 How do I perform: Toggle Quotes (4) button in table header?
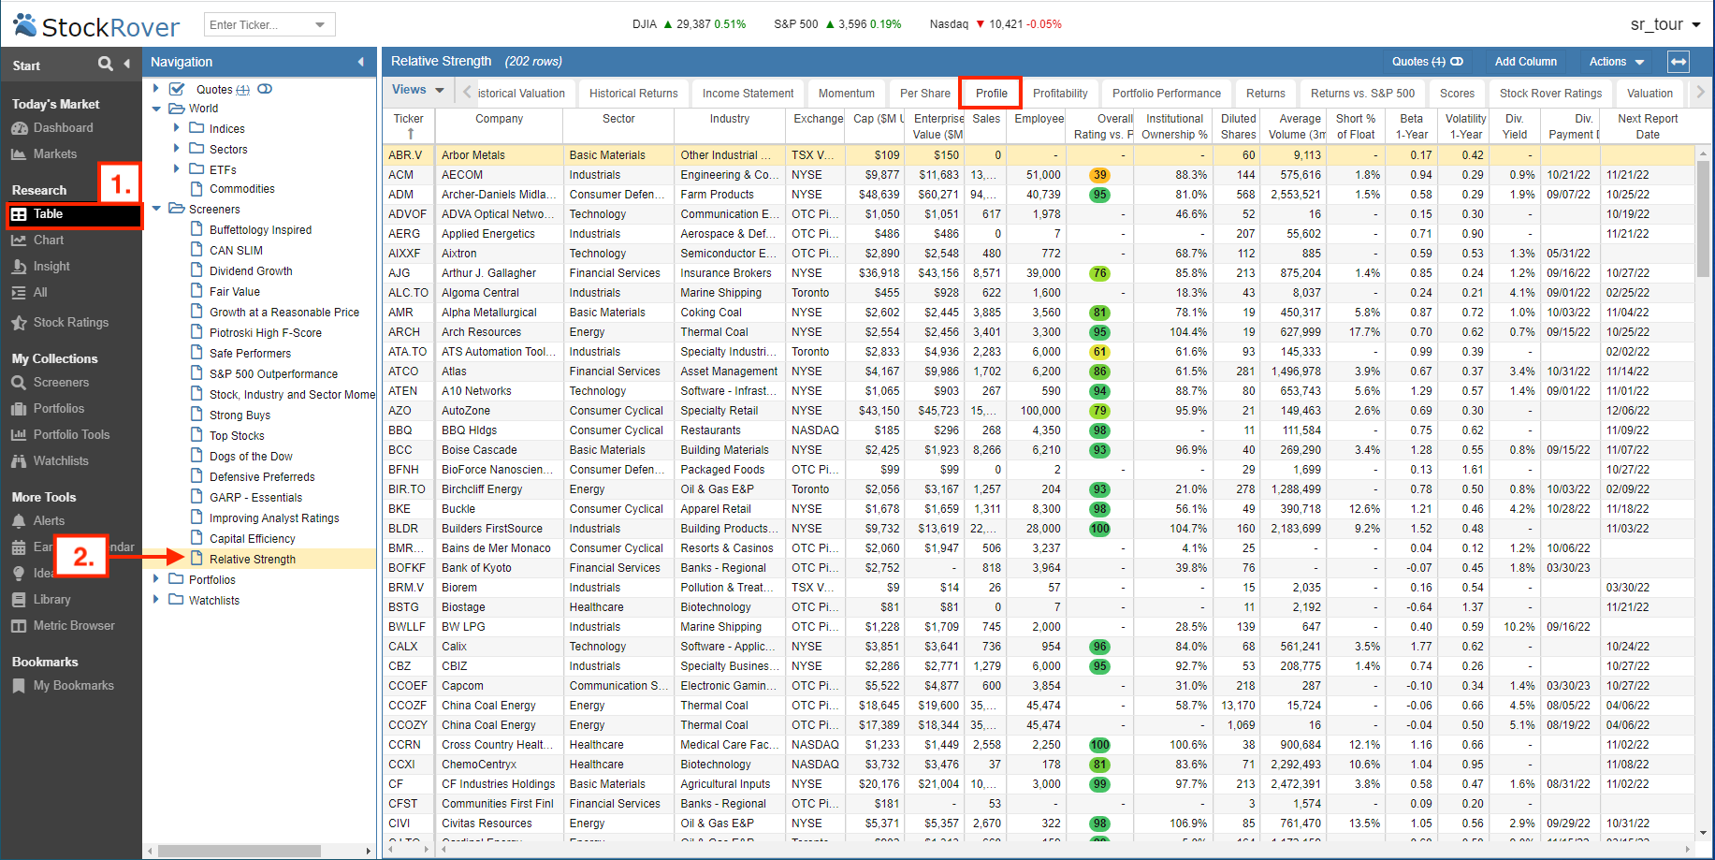pos(1427,62)
